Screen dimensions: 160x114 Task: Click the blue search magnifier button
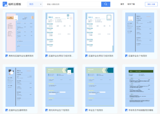click(x=106, y=4)
